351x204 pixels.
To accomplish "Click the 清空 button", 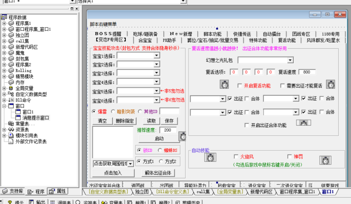I will point(102,121).
